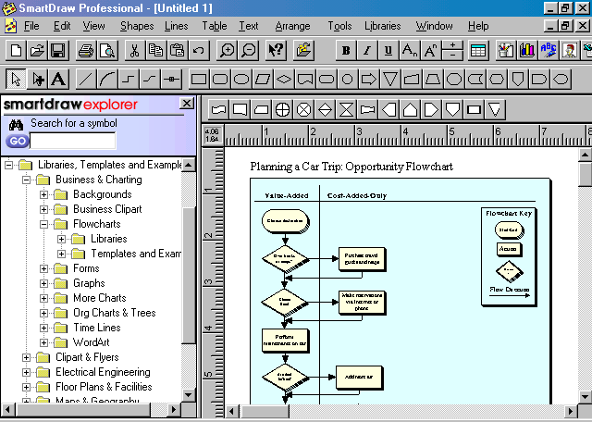
Task: Toggle Underline text formatting
Action: [388, 51]
